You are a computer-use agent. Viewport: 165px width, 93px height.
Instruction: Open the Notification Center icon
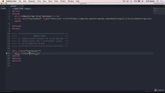pos(161,1)
